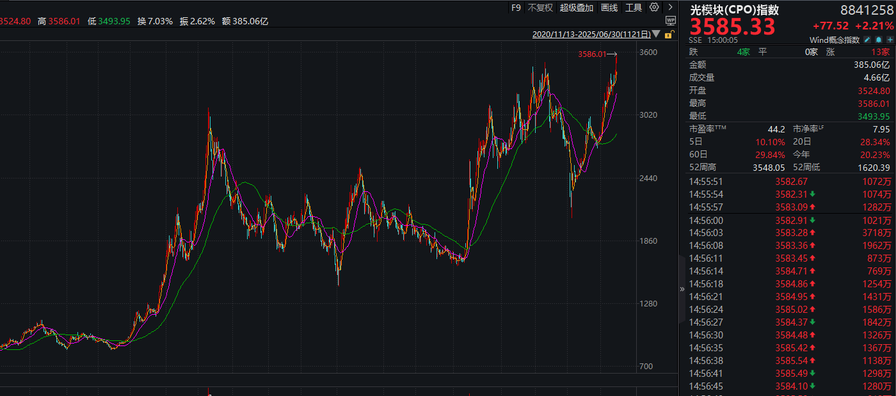Click the 金额 385.06亿 row

789,65
